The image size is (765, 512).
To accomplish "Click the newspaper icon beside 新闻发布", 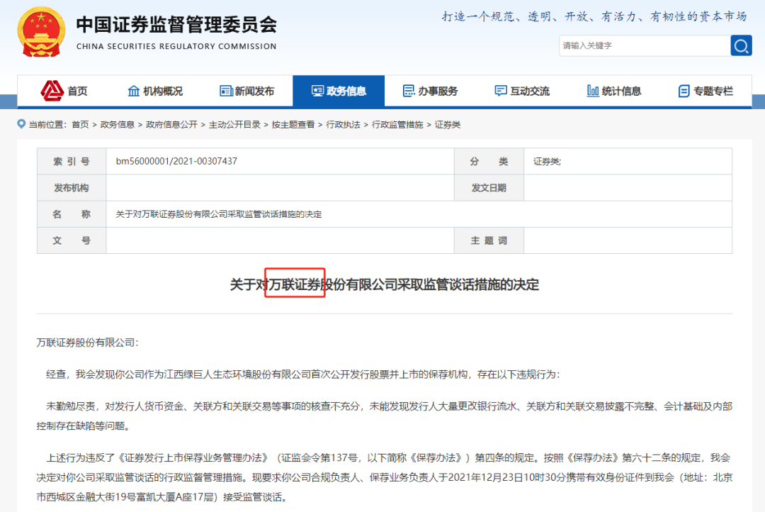I will point(226,91).
